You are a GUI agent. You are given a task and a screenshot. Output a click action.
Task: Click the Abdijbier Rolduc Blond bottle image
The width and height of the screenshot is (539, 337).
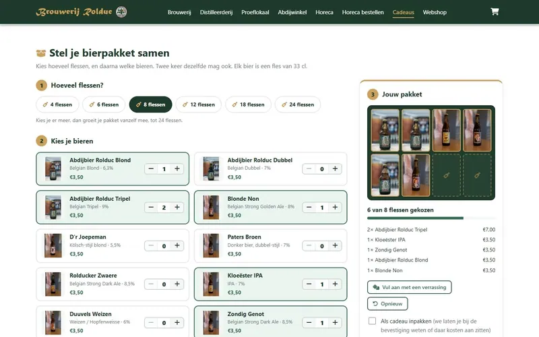click(x=53, y=169)
